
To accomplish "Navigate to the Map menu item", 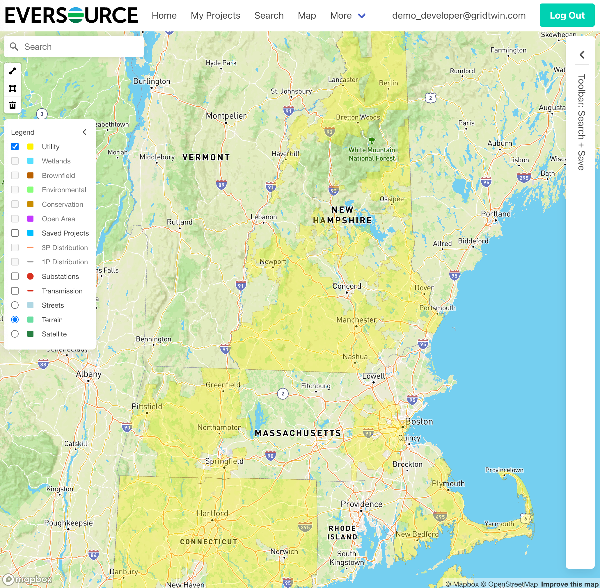I will [306, 15].
